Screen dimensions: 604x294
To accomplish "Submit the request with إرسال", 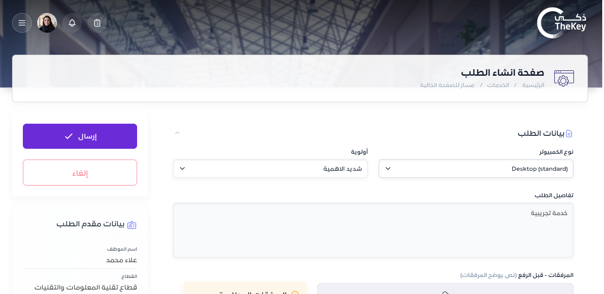I will click(x=80, y=136).
